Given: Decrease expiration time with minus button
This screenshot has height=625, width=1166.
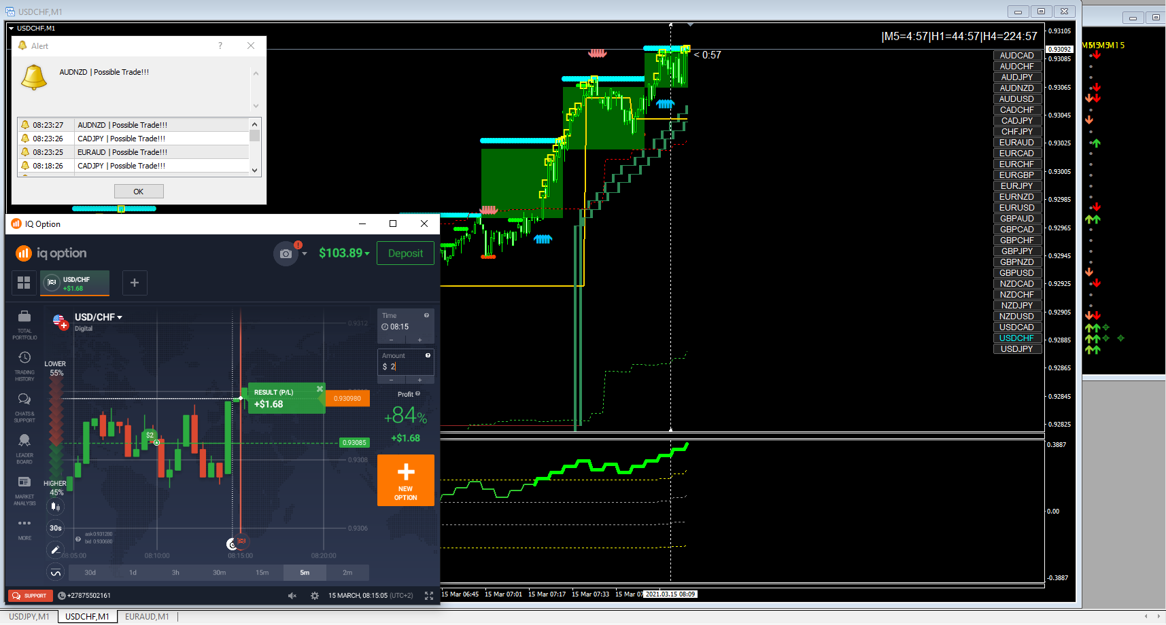Looking at the screenshot, I should (392, 340).
